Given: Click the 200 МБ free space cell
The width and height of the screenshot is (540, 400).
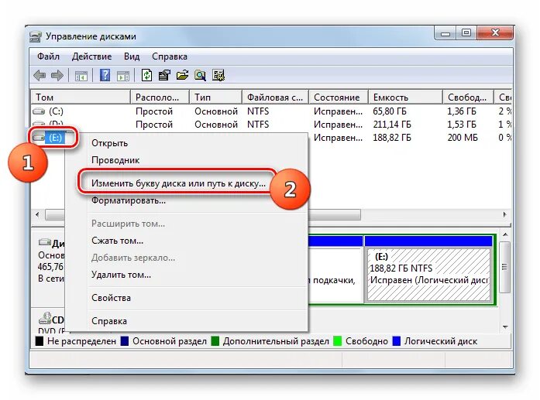Looking at the screenshot, I should 463,138.
